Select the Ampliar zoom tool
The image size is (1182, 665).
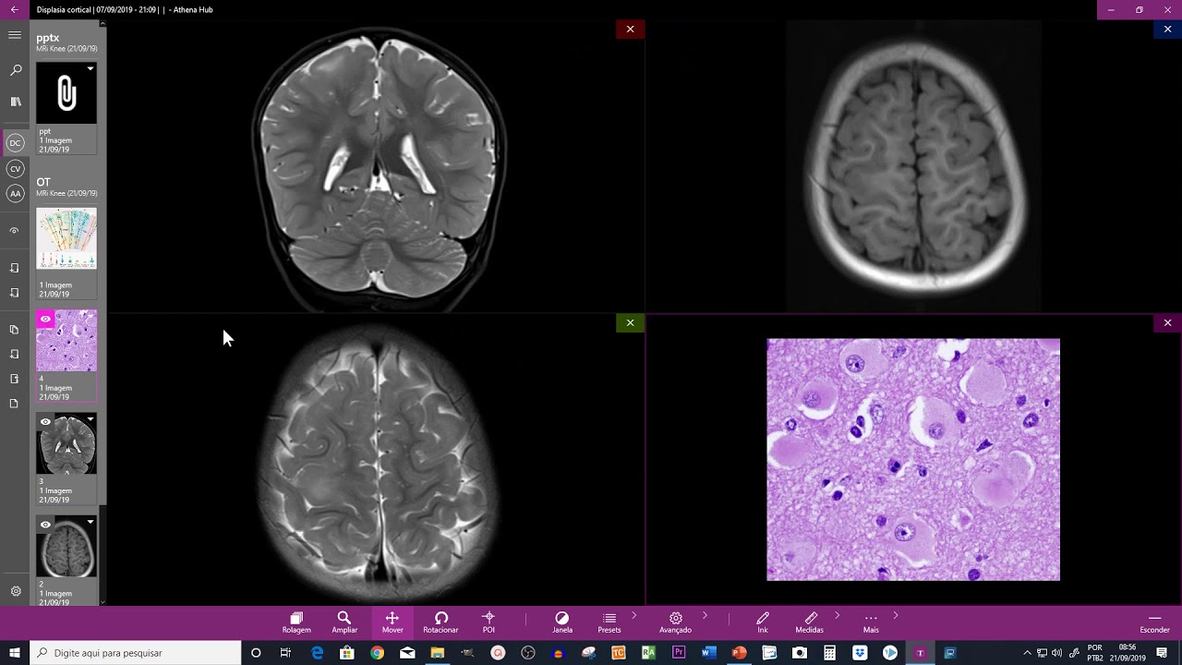344,623
